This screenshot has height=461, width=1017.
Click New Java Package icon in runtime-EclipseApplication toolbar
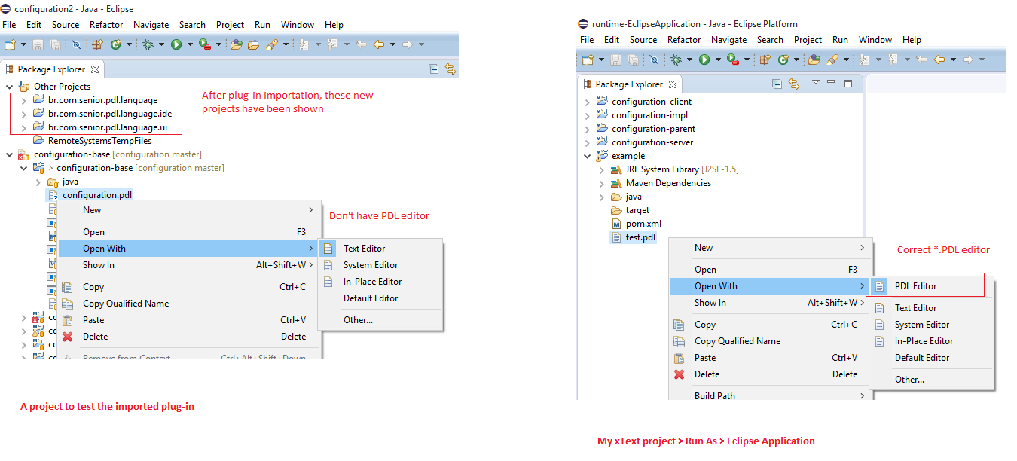click(765, 60)
